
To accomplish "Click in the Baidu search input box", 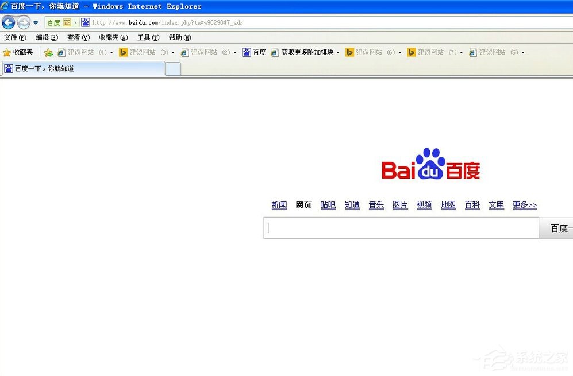I will point(401,228).
